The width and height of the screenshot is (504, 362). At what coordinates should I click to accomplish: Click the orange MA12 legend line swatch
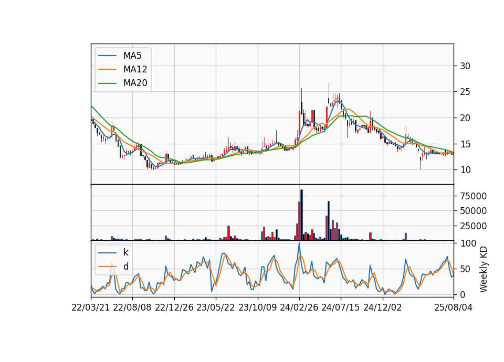107,69
